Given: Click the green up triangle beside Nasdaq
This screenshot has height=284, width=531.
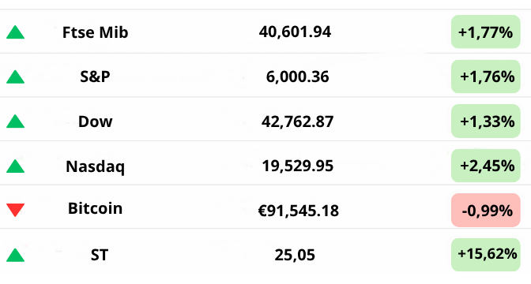Looking at the screenshot, I should point(15,166).
